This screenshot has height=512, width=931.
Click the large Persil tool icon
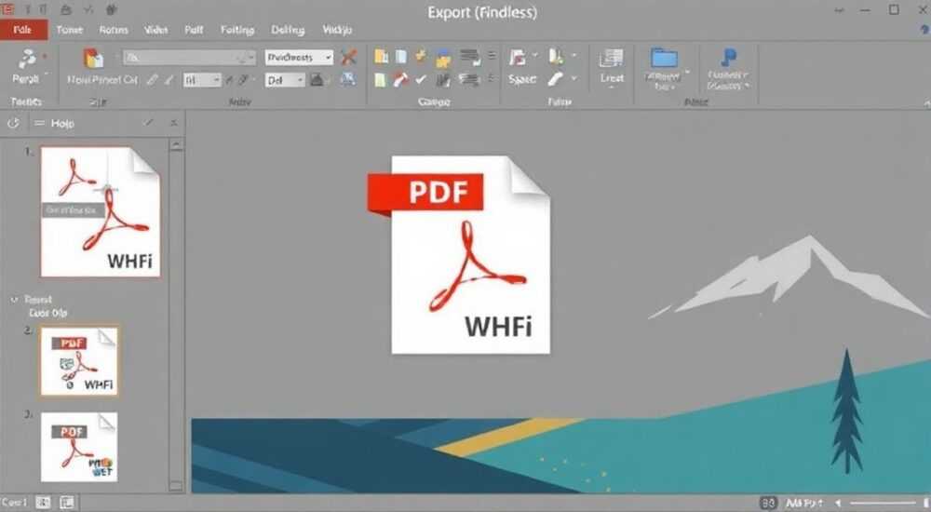(27, 59)
